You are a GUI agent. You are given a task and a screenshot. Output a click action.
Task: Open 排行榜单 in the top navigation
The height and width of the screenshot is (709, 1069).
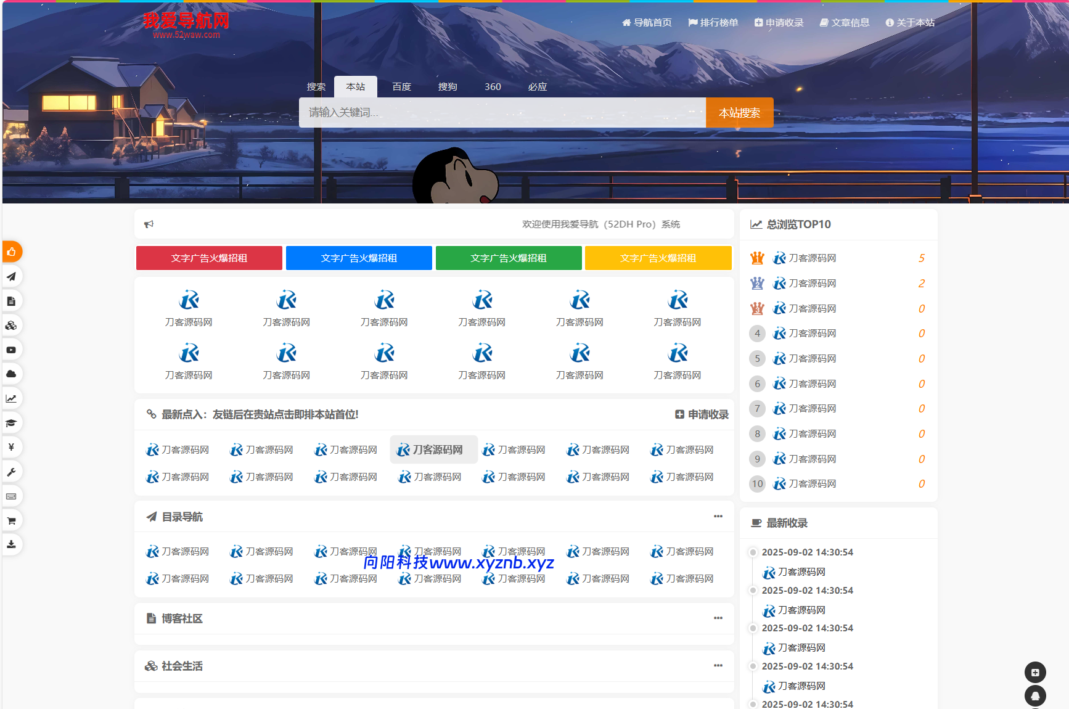[713, 23]
